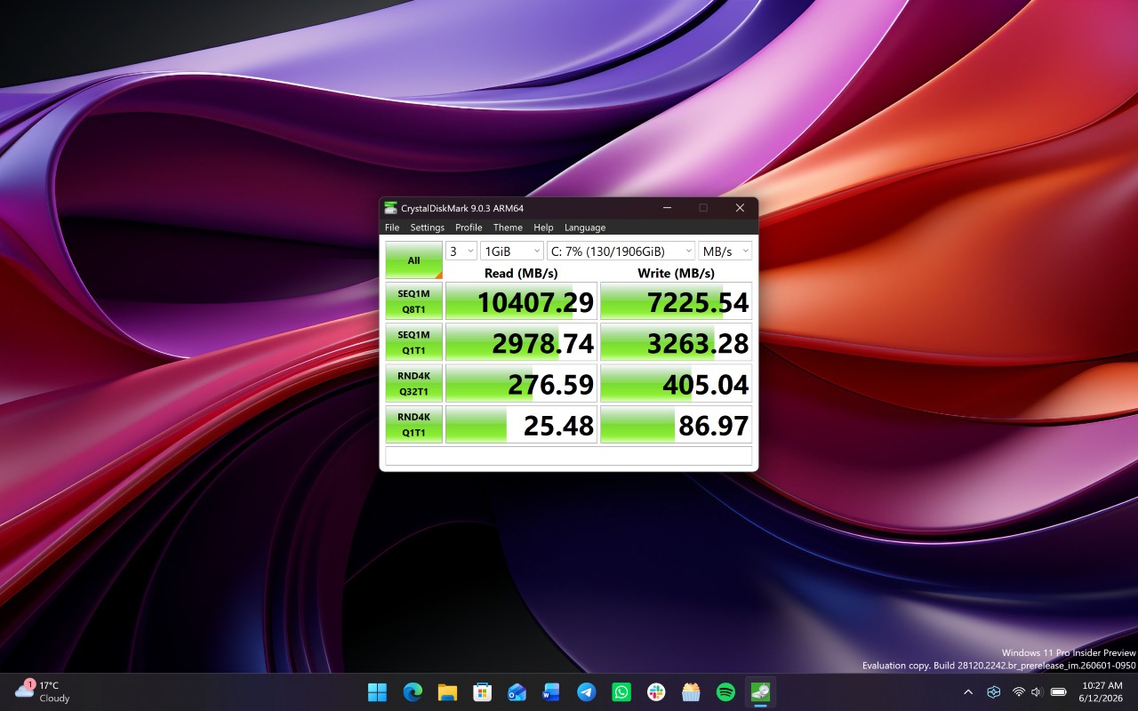1138x711 pixels.
Task: Click the empty comment field below results
Action: [x=568, y=456]
